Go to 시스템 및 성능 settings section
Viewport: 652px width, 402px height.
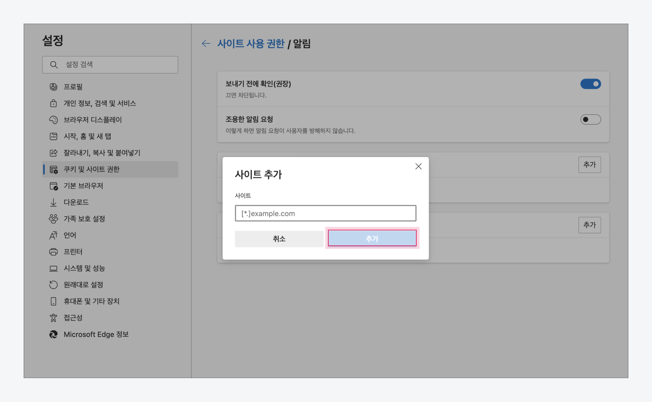84,268
